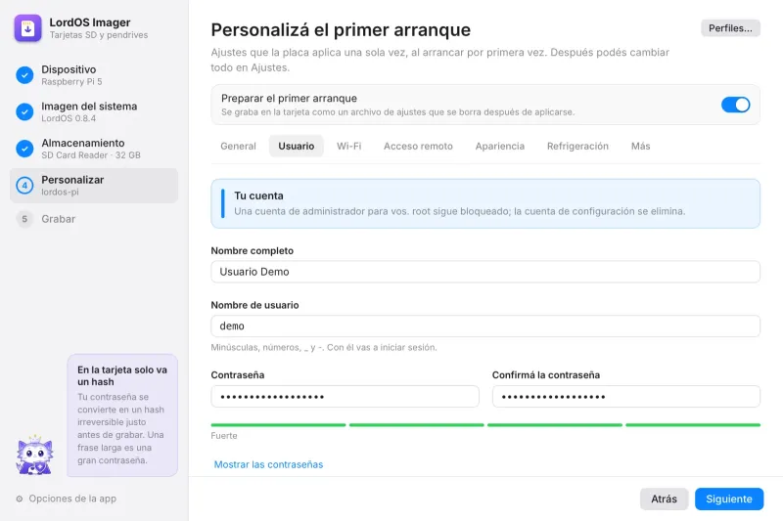Switch to the Wi-Fi tab

coord(348,146)
